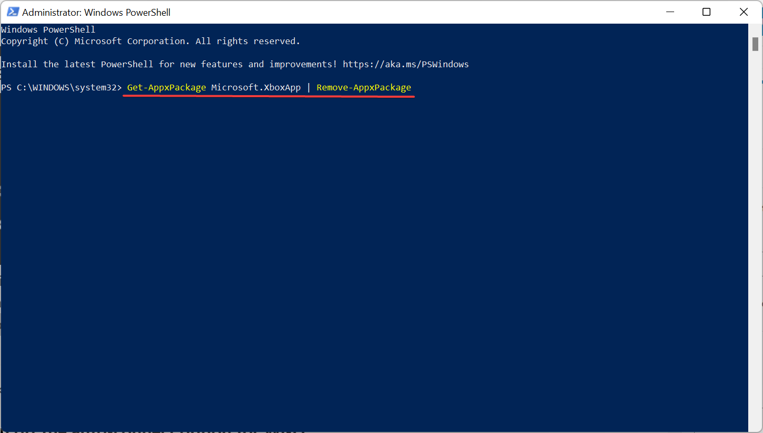The height and width of the screenshot is (433, 763).
Task: Click the empty terminal area to focus input
Action: point(368,236)
